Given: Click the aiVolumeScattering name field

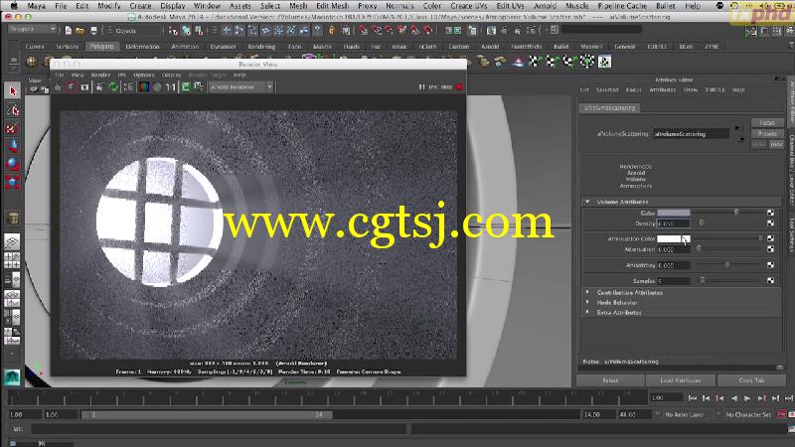Looking at the screenshot, I should tap(691, 134).
